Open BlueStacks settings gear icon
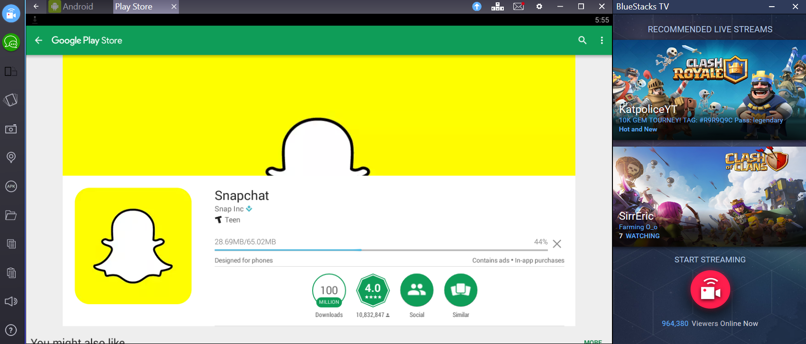This screenshot has height=344, width=806. 539,7
